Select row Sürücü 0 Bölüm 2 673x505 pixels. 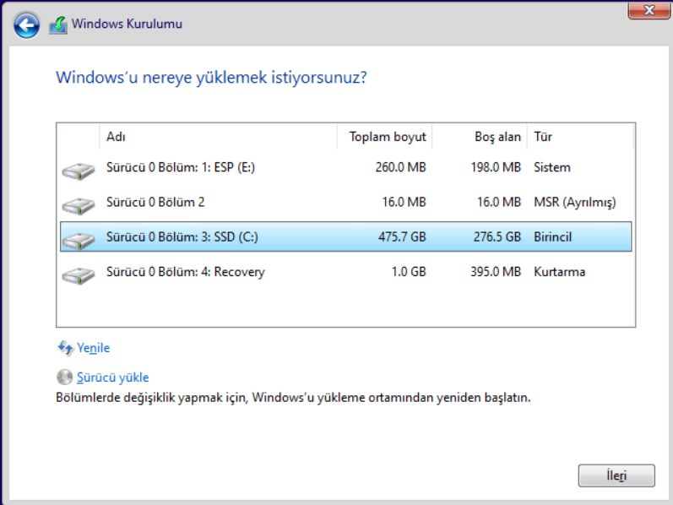point(346,202)
